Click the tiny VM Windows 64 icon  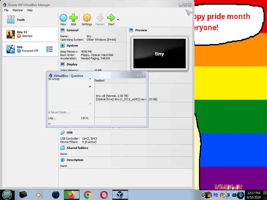pos(10,49)
